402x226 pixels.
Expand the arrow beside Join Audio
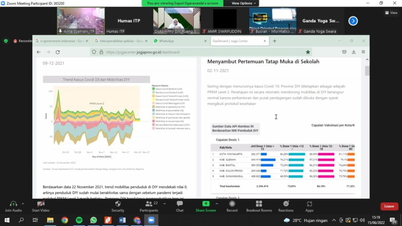(23, 204)
